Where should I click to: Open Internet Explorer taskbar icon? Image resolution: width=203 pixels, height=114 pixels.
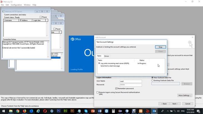coord(38,111)
